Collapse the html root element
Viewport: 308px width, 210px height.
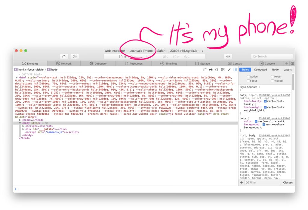pos(17,78)
